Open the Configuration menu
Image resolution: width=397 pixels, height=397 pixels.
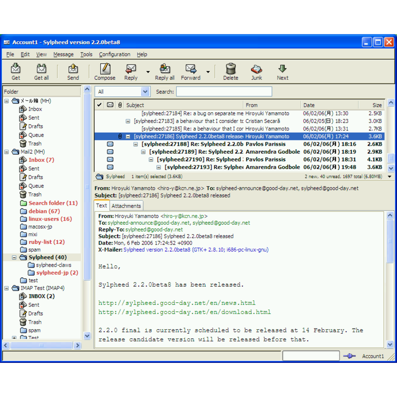(115, 54)
